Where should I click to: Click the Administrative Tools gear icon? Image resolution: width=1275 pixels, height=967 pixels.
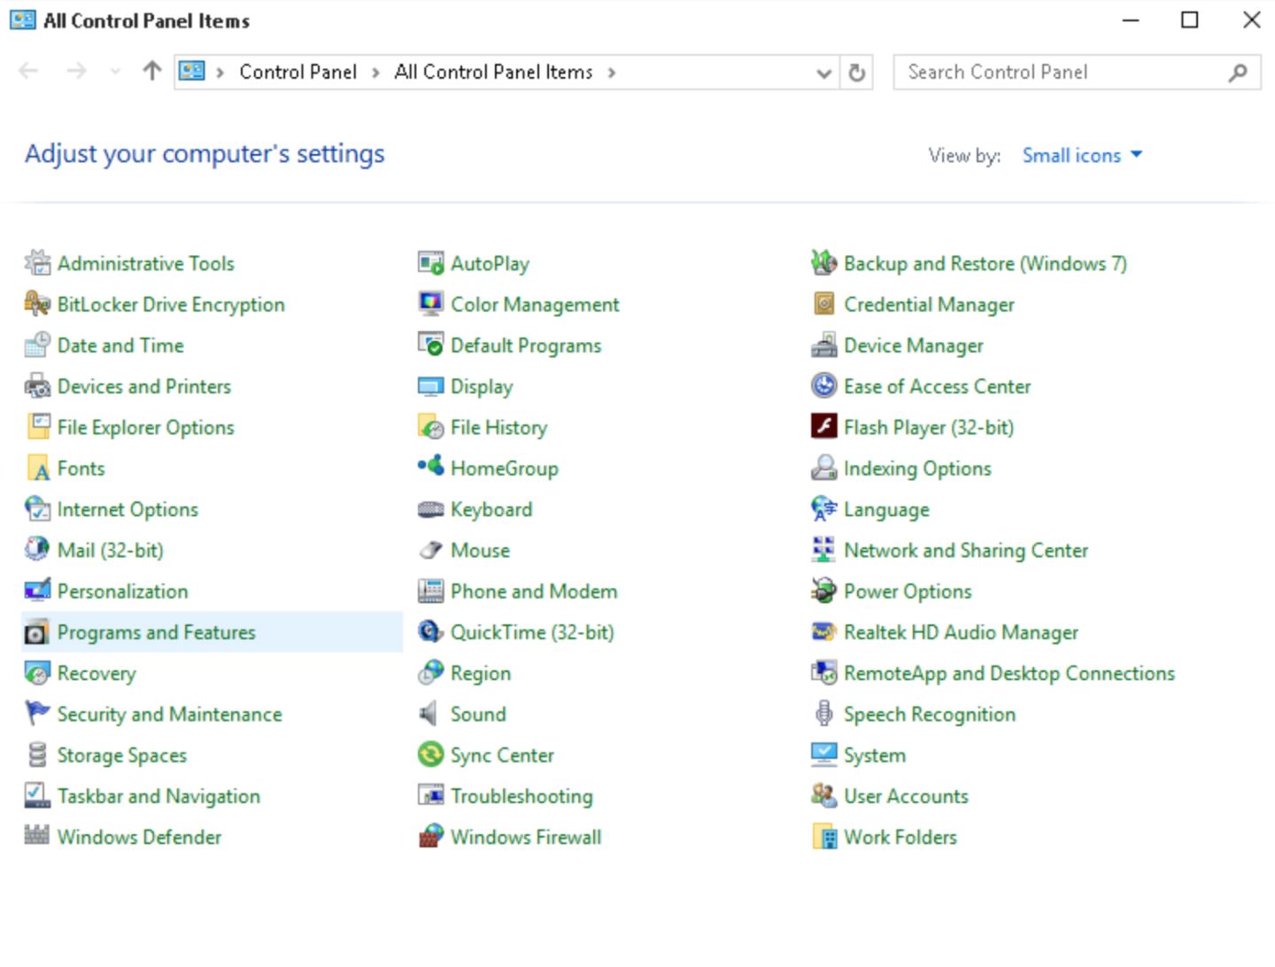pos(37,263)
